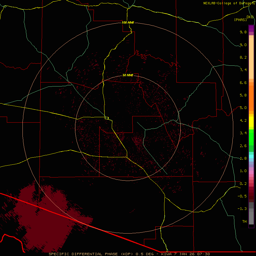Select the cyan colorbar segment near 1.8

pyautogui.click(x=251, y=156)
